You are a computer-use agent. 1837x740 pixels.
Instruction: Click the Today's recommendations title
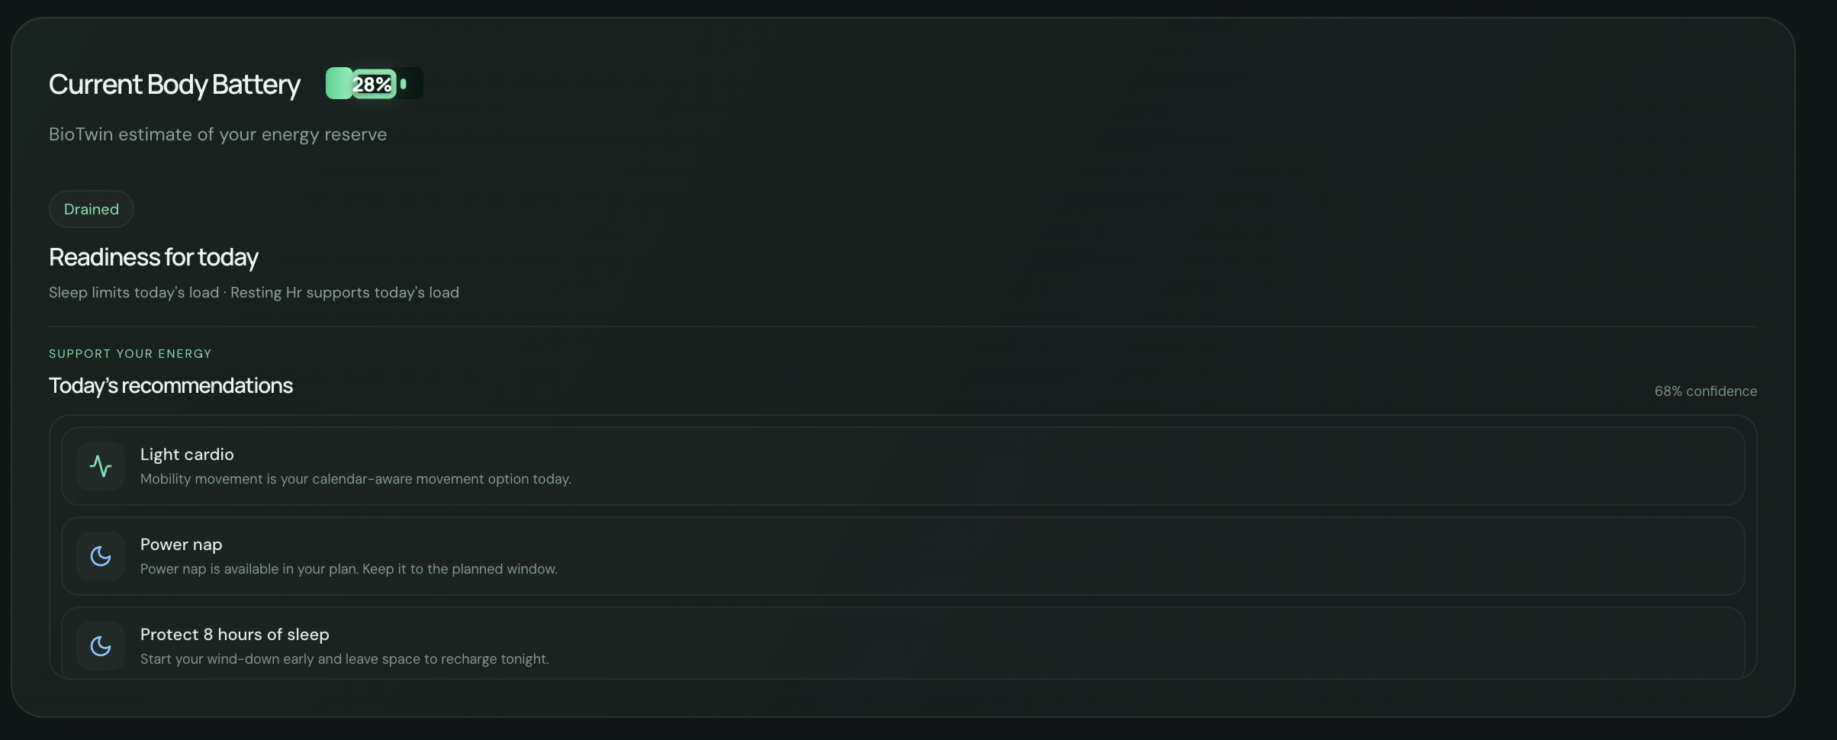tap(171, 386)
